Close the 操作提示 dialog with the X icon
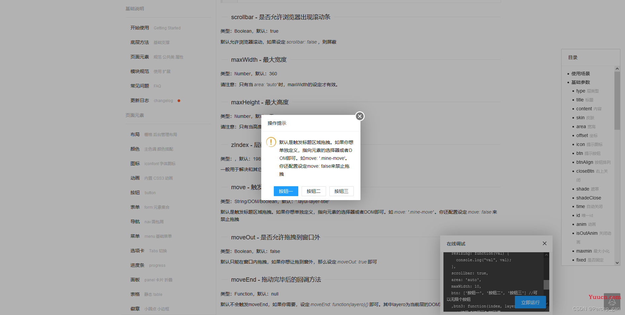This screenshot has width=625, height=315. [360, 116]
